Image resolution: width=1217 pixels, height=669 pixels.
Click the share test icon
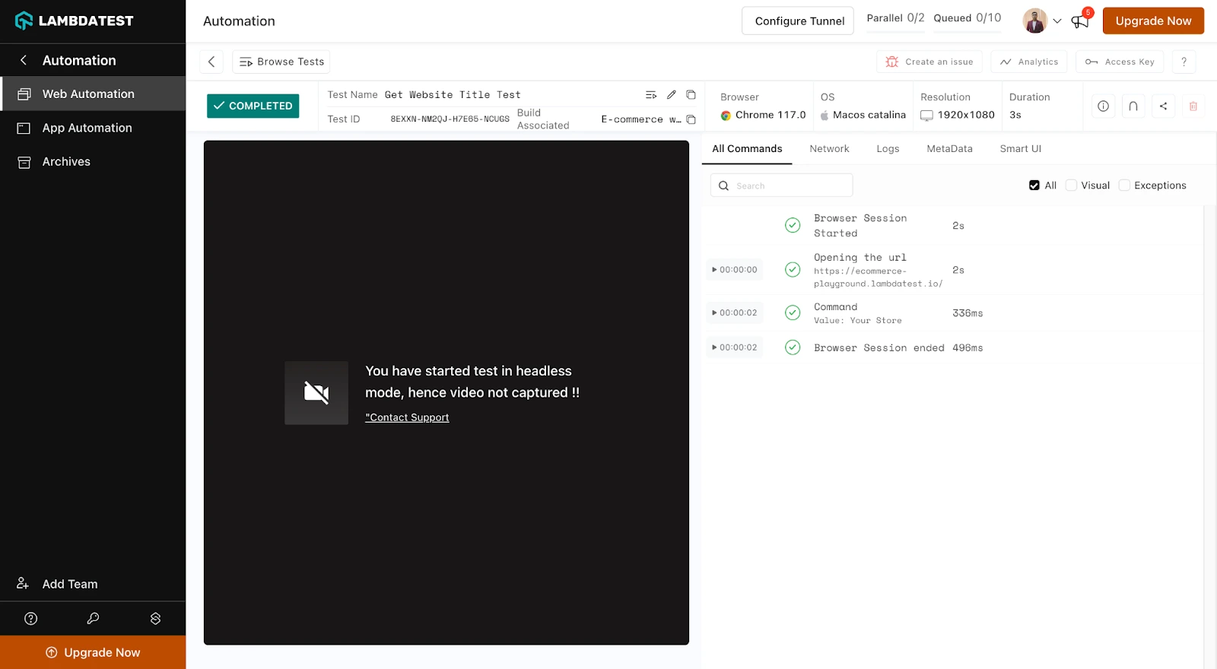[x=1163, y=106]
